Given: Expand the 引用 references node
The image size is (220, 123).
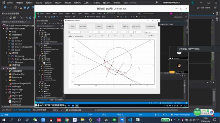Looking at the screenshot, I should point(6,32).
